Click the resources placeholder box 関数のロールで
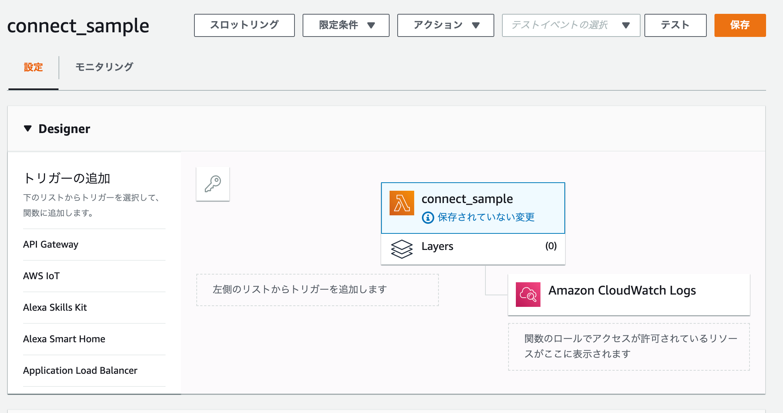The image size is (783, 413). click(629, 347)
